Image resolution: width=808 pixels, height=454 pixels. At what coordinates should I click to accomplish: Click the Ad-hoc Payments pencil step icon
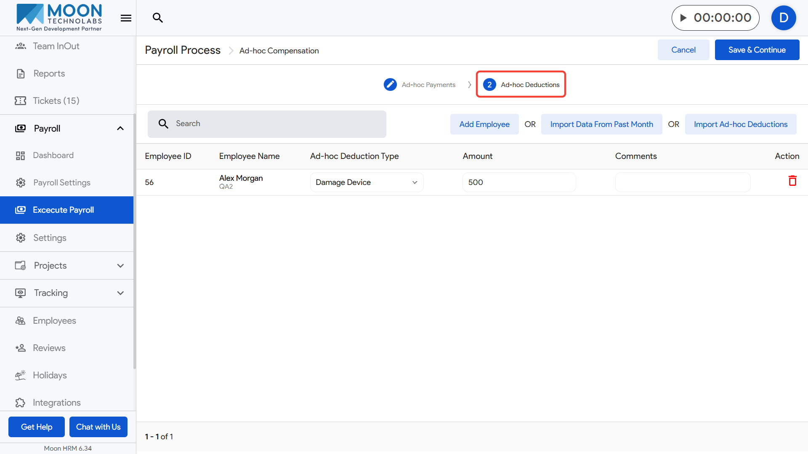390,84
